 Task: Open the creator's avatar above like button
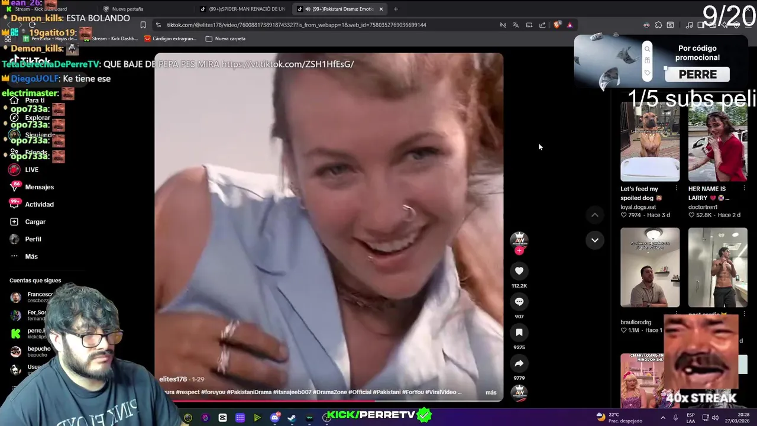pos(519,239)
